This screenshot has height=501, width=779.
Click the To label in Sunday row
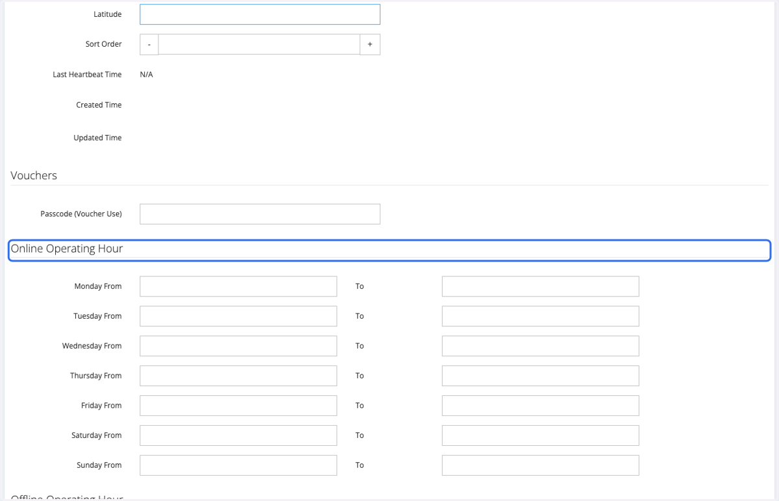pos(360,465)
